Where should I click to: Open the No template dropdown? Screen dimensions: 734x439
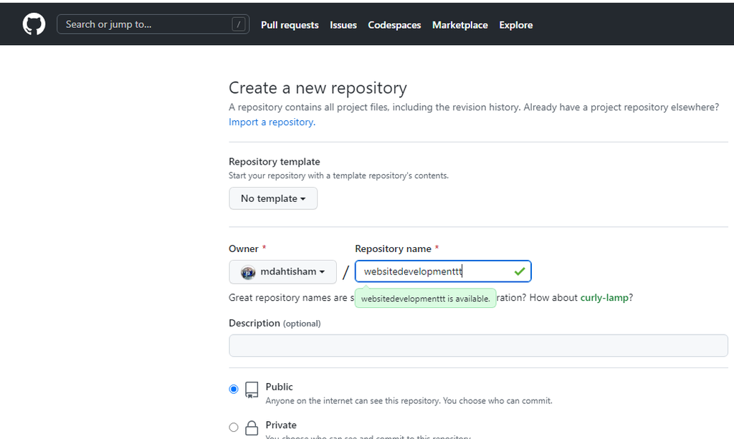[273, 198]
